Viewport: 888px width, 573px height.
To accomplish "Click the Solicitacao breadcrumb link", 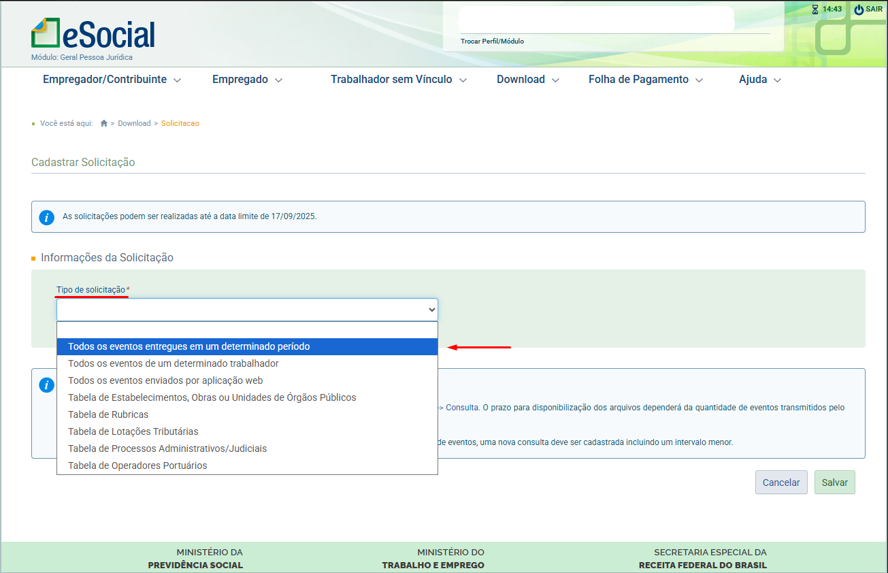I will [180, 123].
